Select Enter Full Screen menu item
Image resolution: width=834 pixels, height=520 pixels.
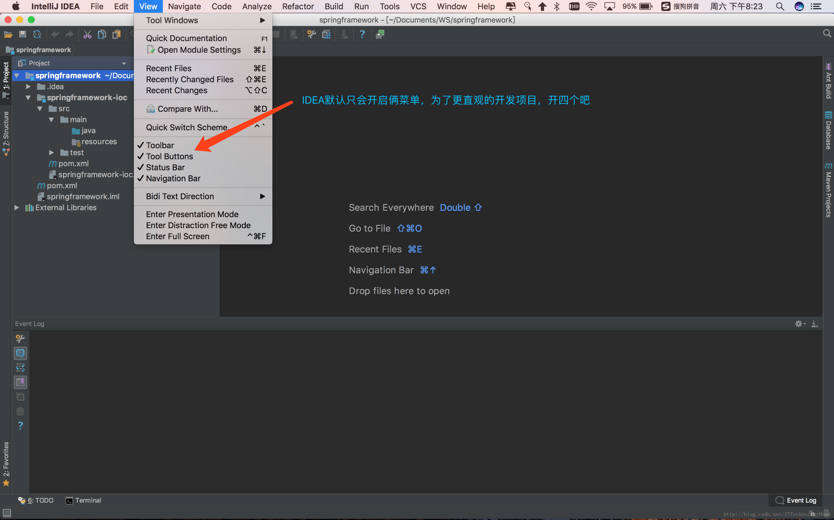point(203,236)
